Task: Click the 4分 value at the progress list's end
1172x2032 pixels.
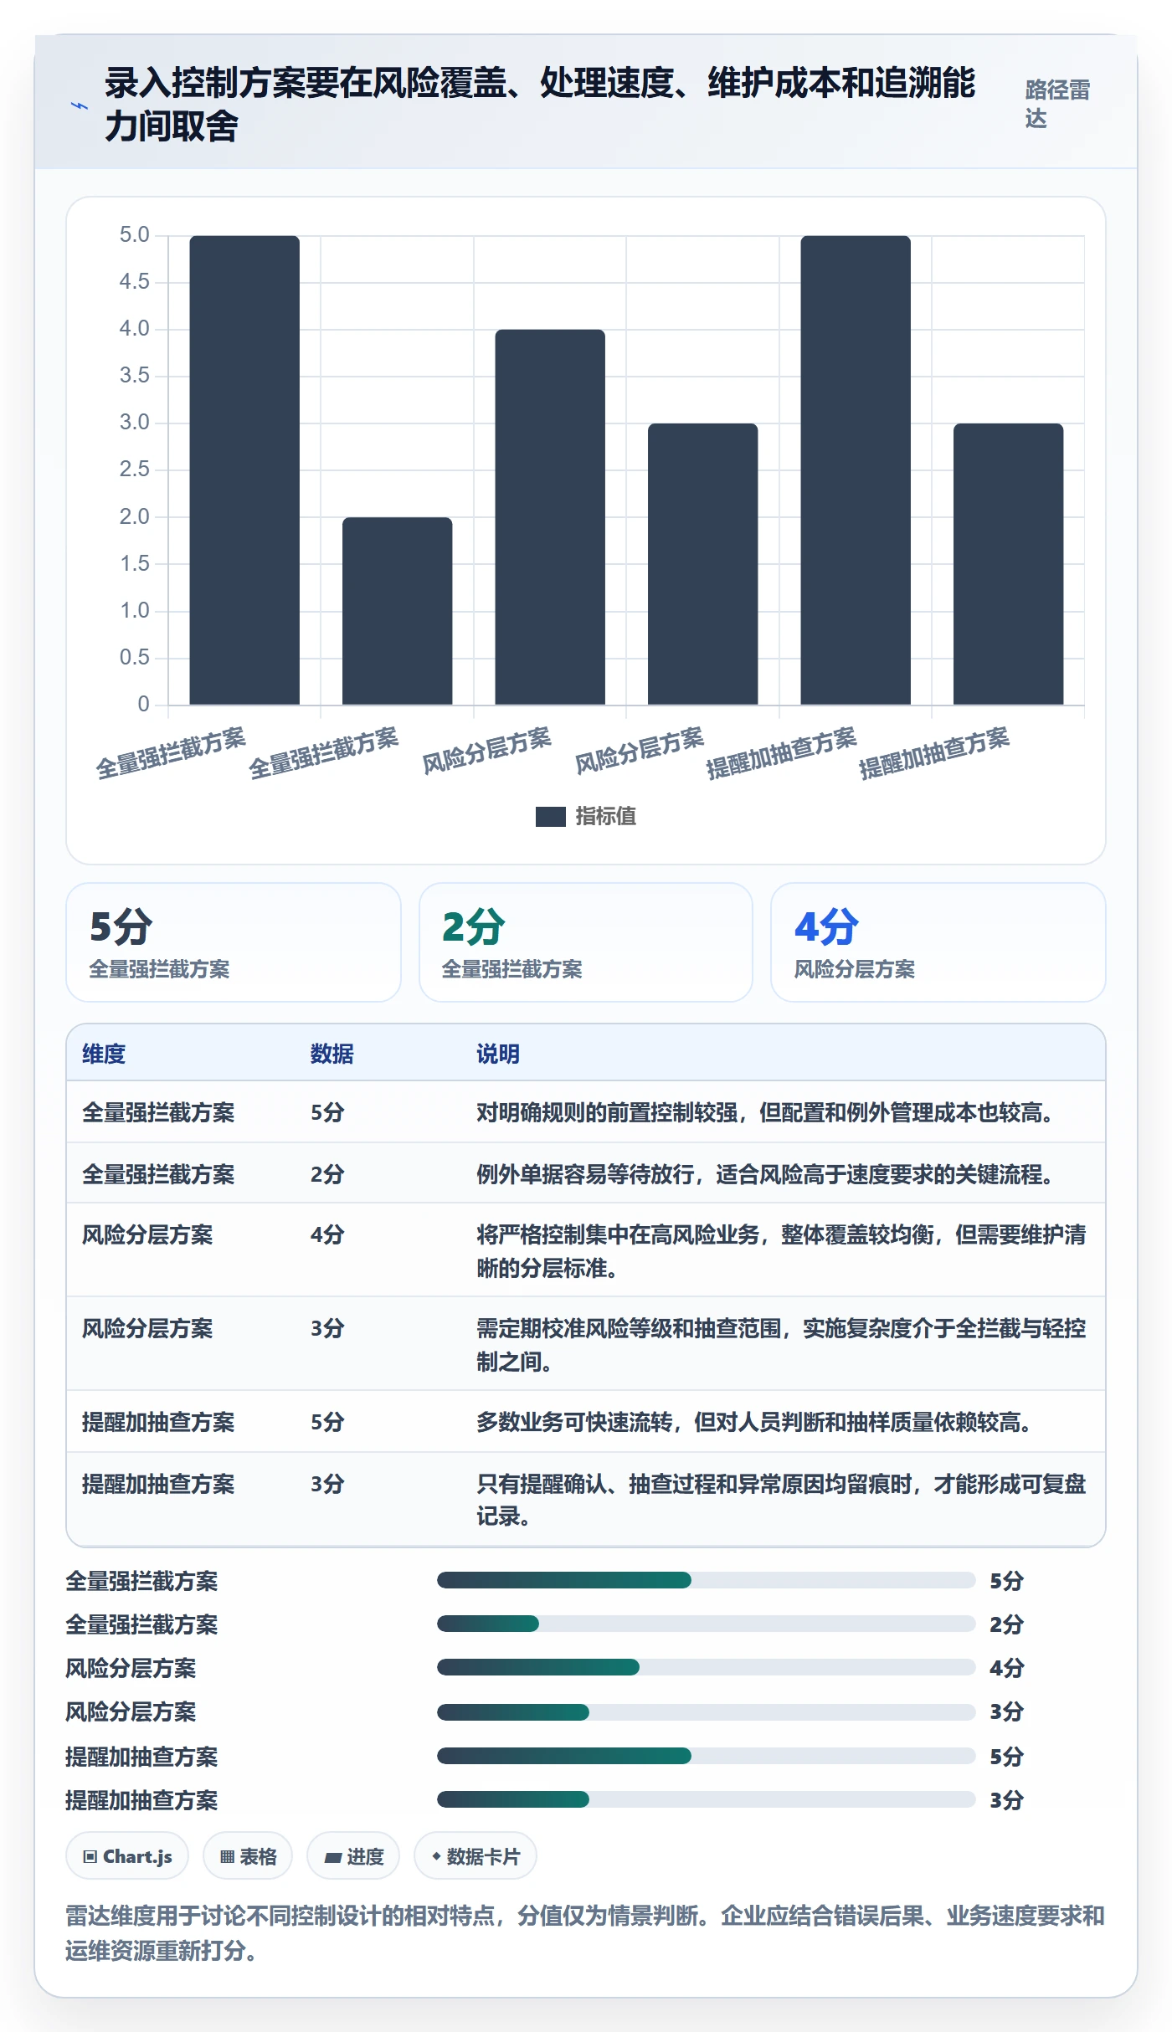Action: click(1006, 1668)
